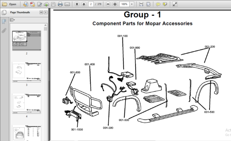Go to previous page using up arrow
The width and height of the screenshot is (231, 141).
point(77,4)
